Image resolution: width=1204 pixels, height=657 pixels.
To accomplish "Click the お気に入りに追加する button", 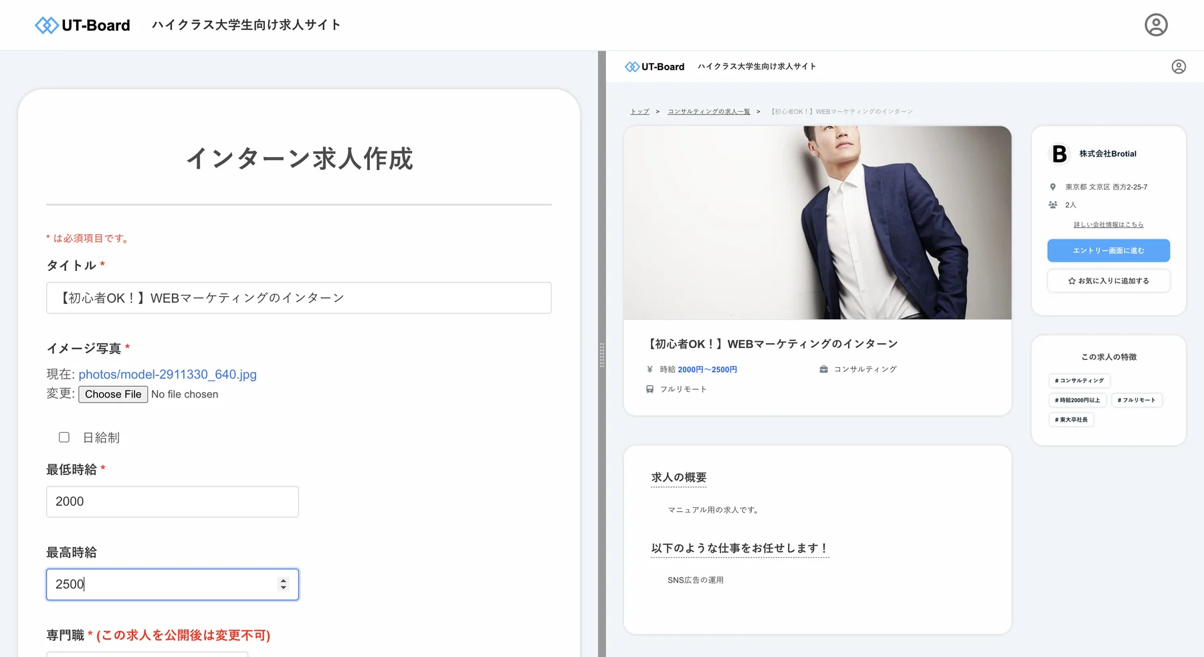I will (x=1108, y=281).
